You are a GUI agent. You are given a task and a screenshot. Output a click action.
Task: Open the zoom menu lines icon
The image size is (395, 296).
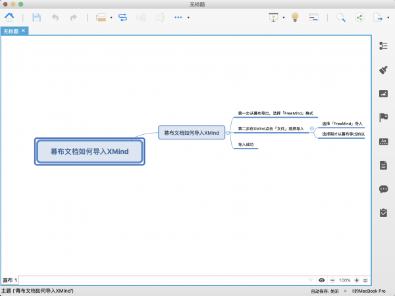click(x=365, y=280)
